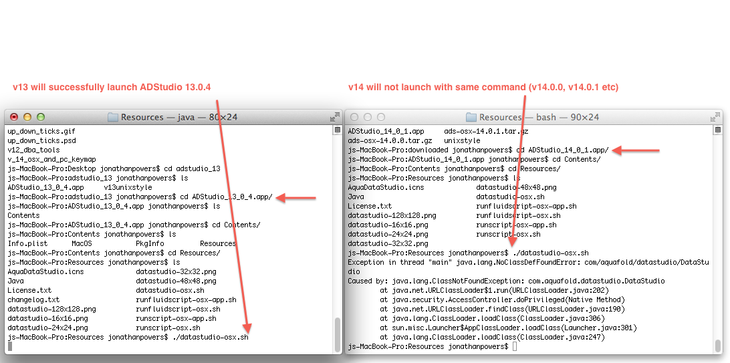Viewport: 730px width, 363px height.
Task: Click scrollback marker icon atop java terminal scrollbar
Action: [x=338, y=131]
